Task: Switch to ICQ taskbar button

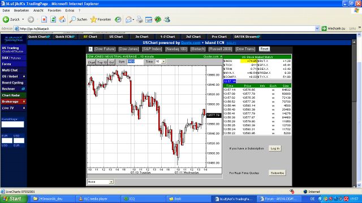Action: pos(144,199)
